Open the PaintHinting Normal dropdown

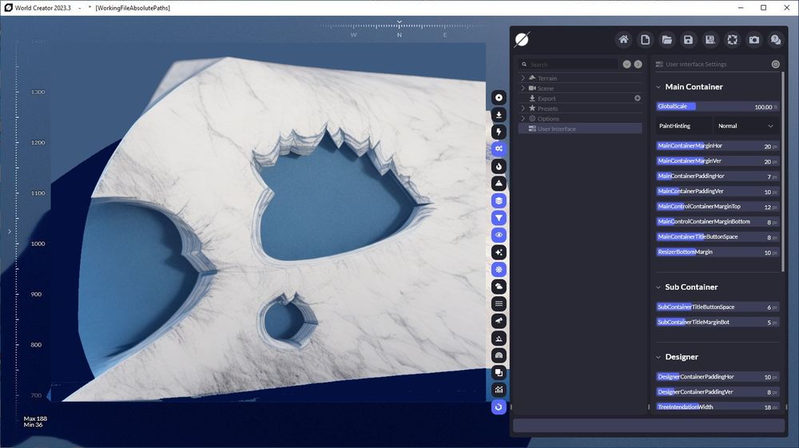(x=745, y=125)
